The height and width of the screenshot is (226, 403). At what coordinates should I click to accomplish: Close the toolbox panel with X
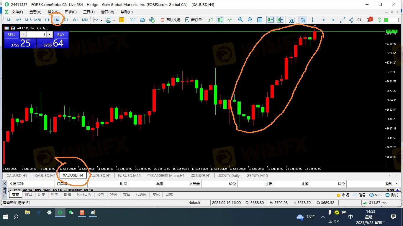coord(4,184)
